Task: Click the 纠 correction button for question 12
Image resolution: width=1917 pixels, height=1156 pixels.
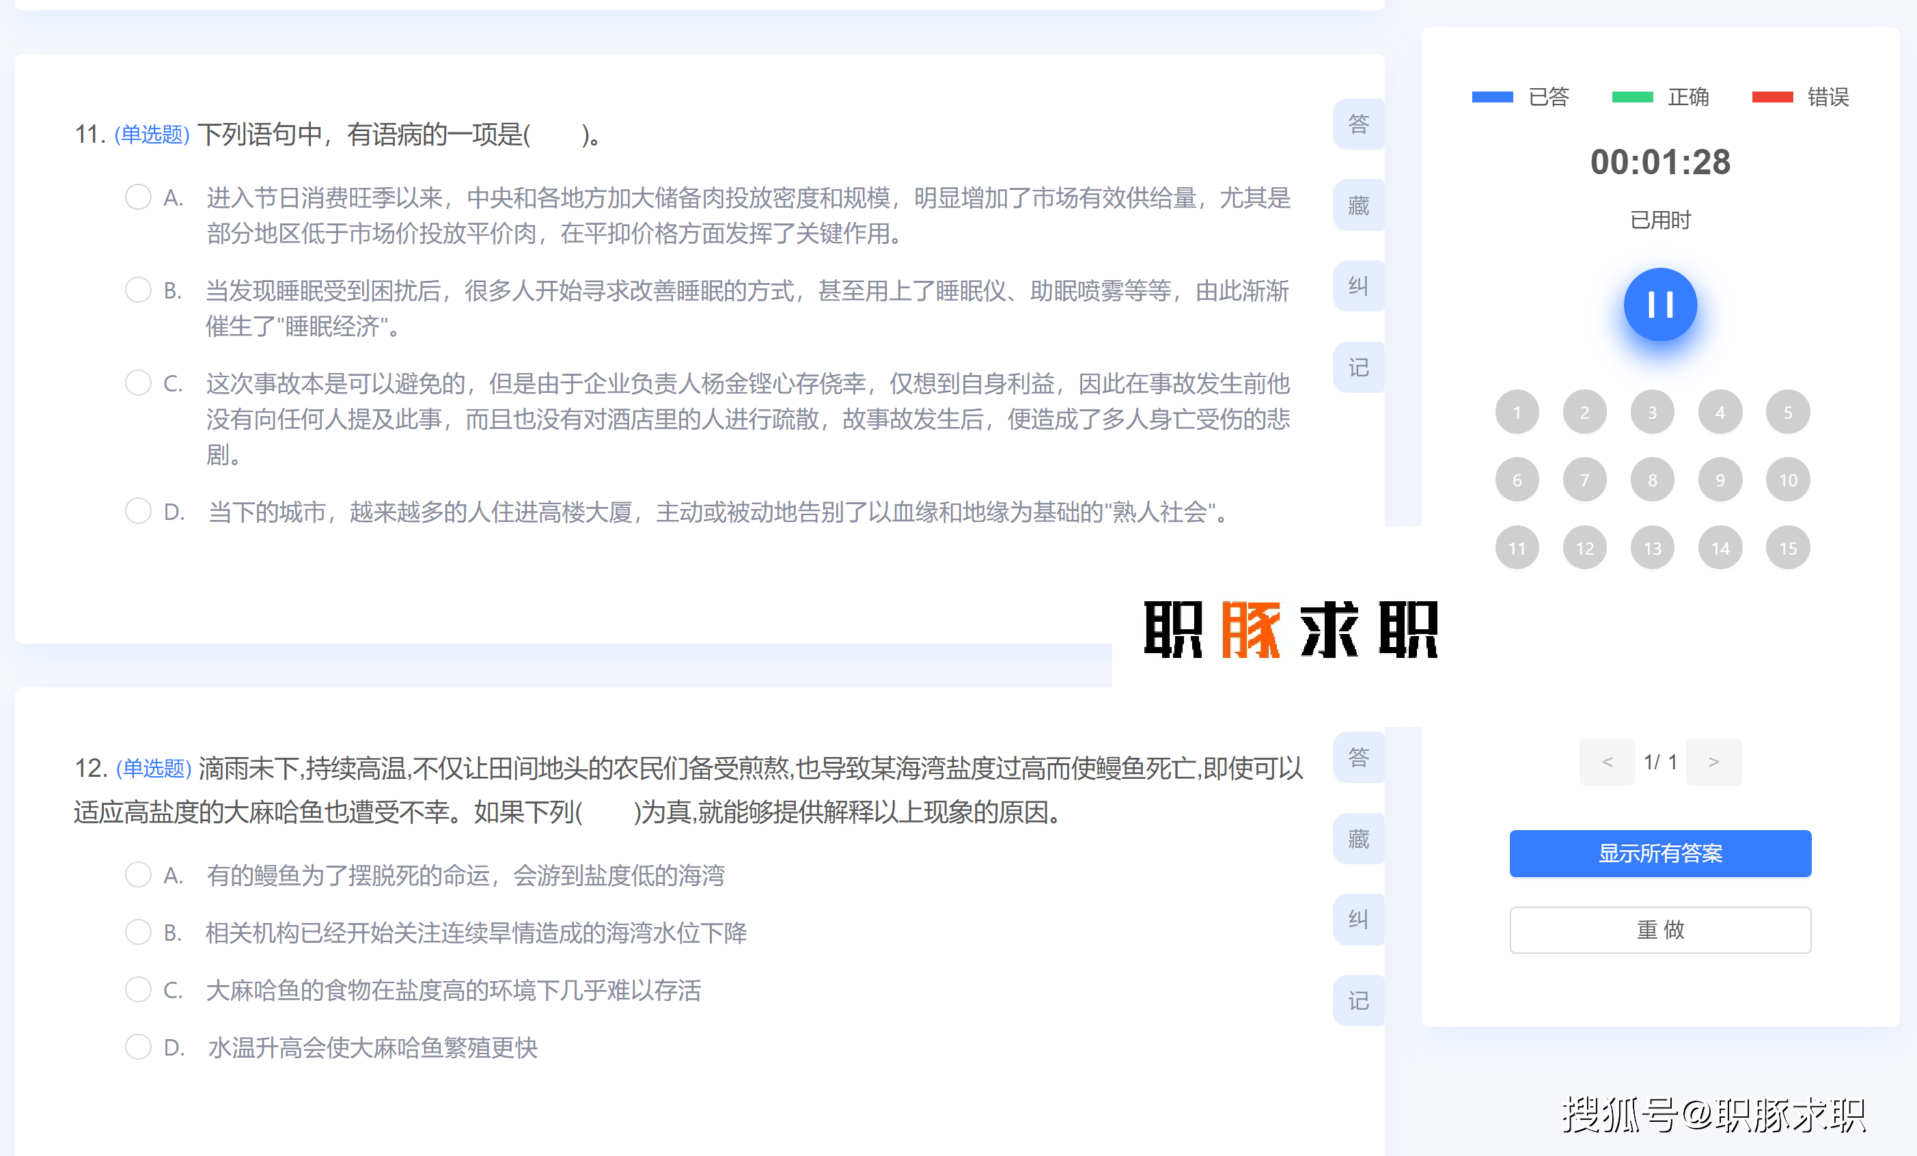Action: 1358,920
